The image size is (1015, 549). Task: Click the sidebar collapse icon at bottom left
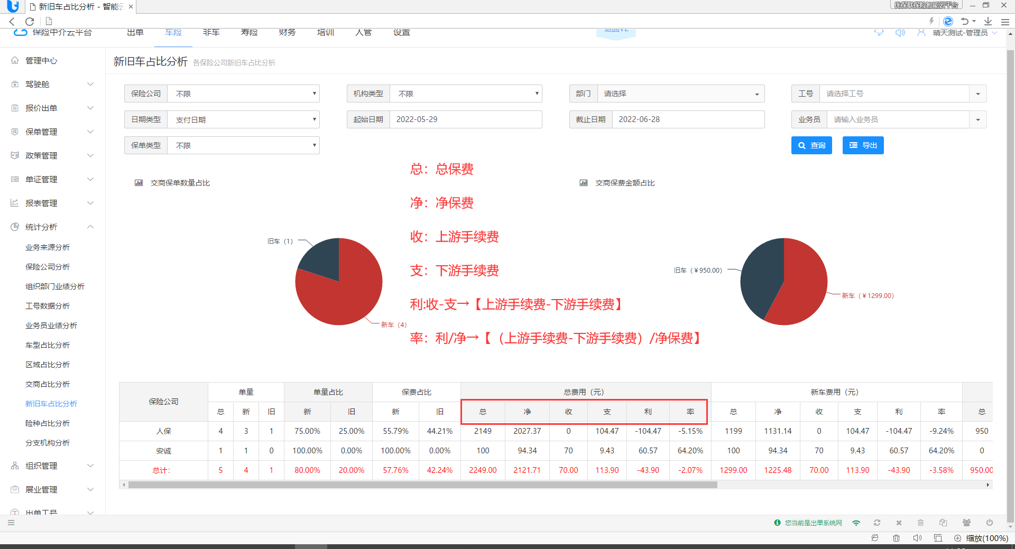(x=11, y=523)
